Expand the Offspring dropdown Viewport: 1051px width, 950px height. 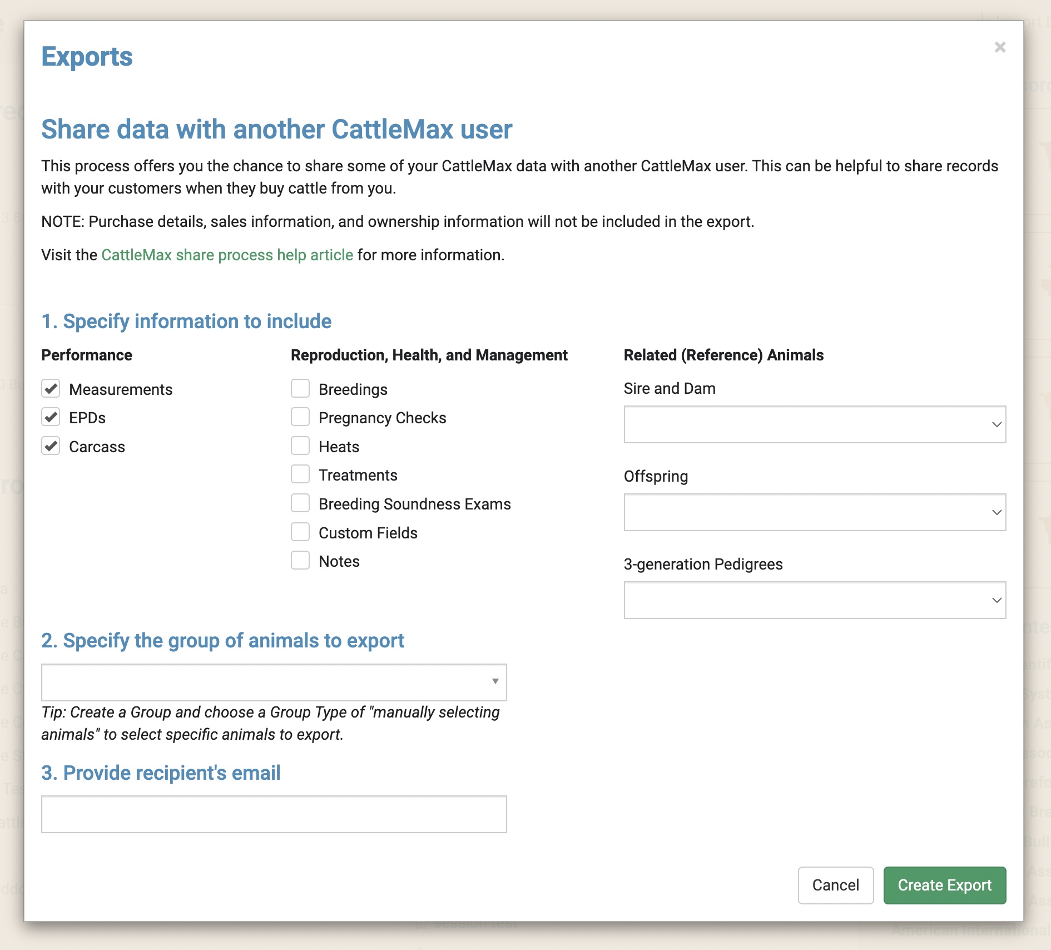click(815, 512)
